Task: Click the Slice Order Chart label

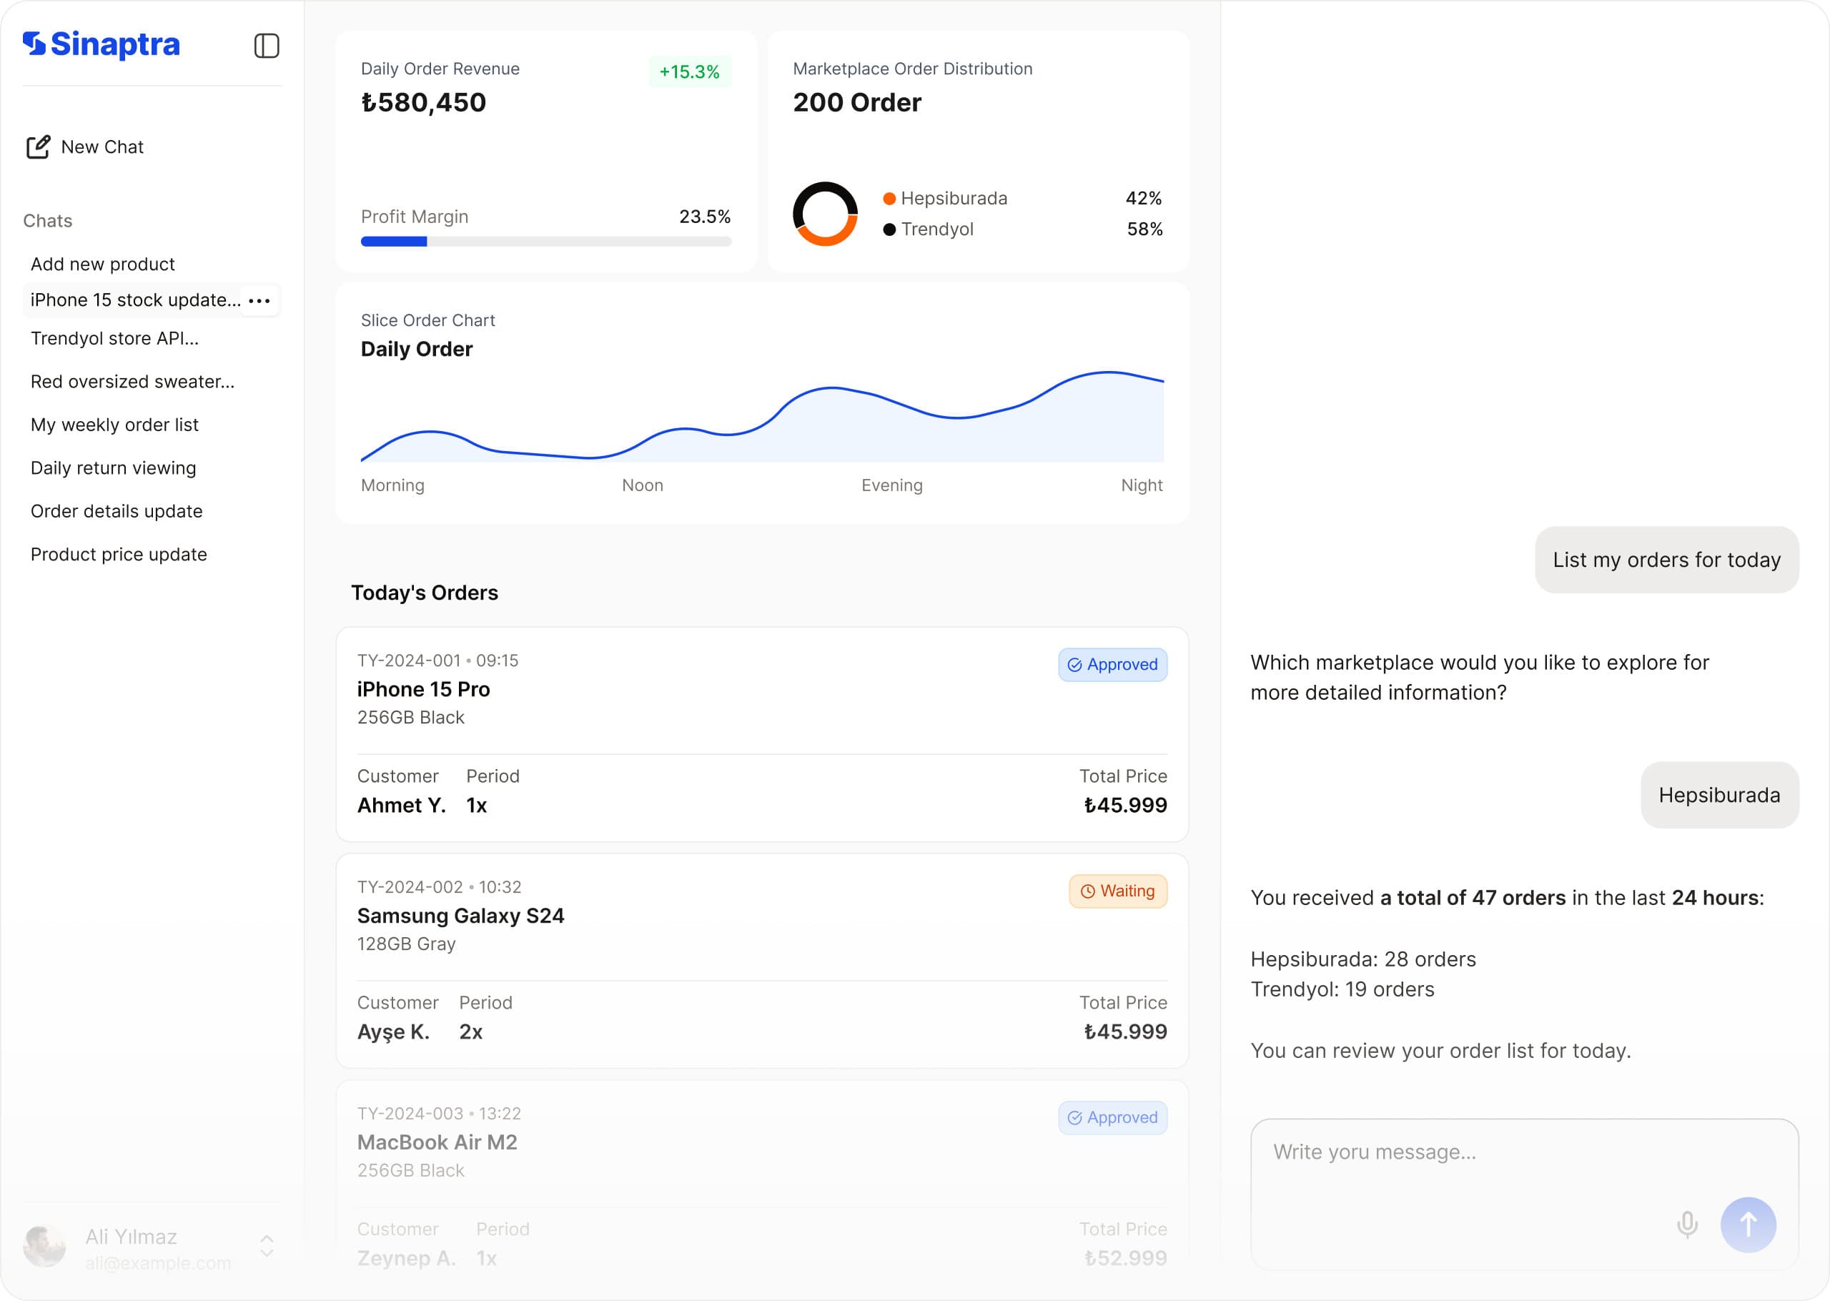Action: pos(427,320)
